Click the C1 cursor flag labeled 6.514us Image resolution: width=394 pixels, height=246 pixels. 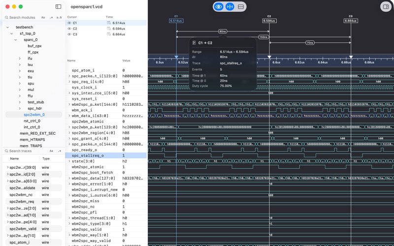point(176,21)
